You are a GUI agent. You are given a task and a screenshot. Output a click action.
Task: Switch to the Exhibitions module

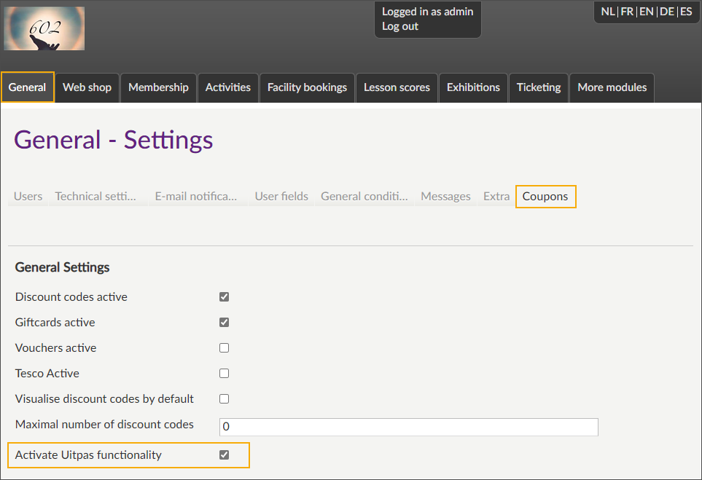(x=473, y=87)
